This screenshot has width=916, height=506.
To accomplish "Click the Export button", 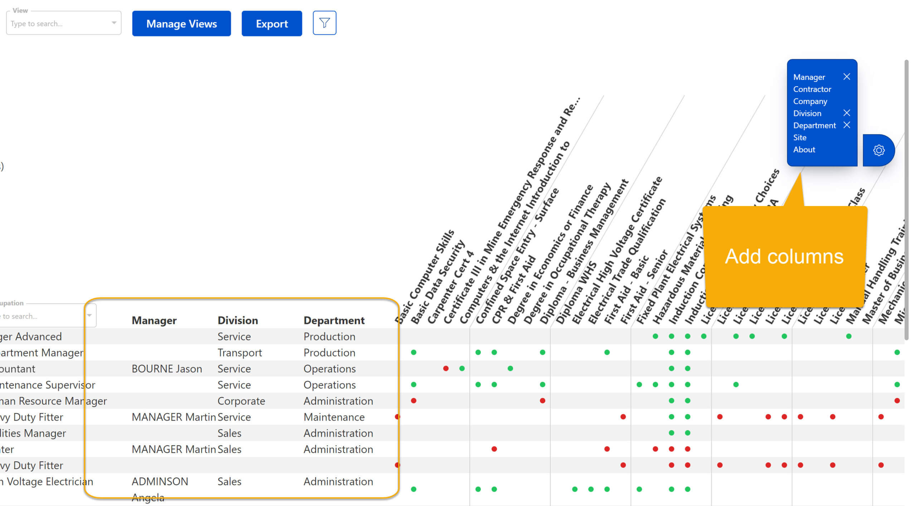I will [272, 24].
